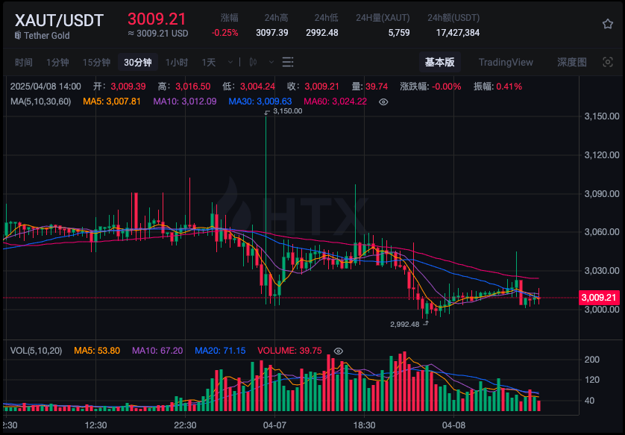Choose the 1小时 timeframe
Image resolution: width=625 pixels, height=435 pixels.
pos(177,62)
